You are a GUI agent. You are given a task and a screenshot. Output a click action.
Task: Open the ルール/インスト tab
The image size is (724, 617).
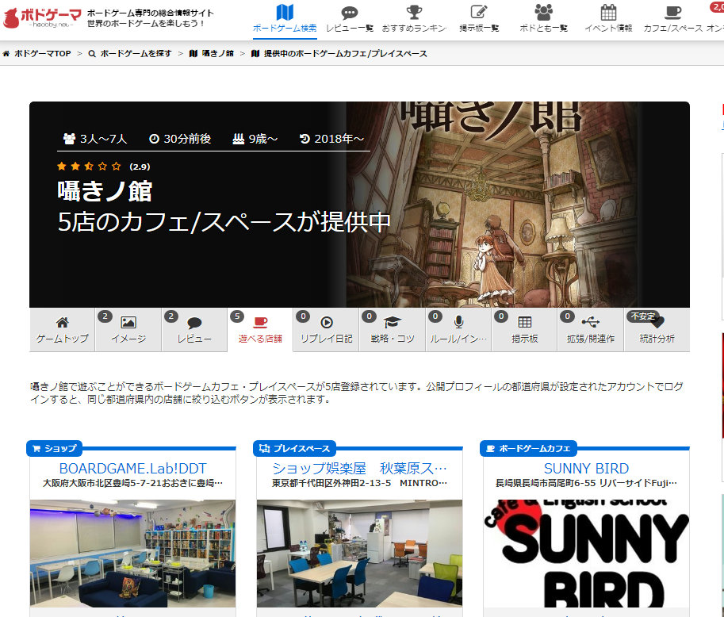458,330
